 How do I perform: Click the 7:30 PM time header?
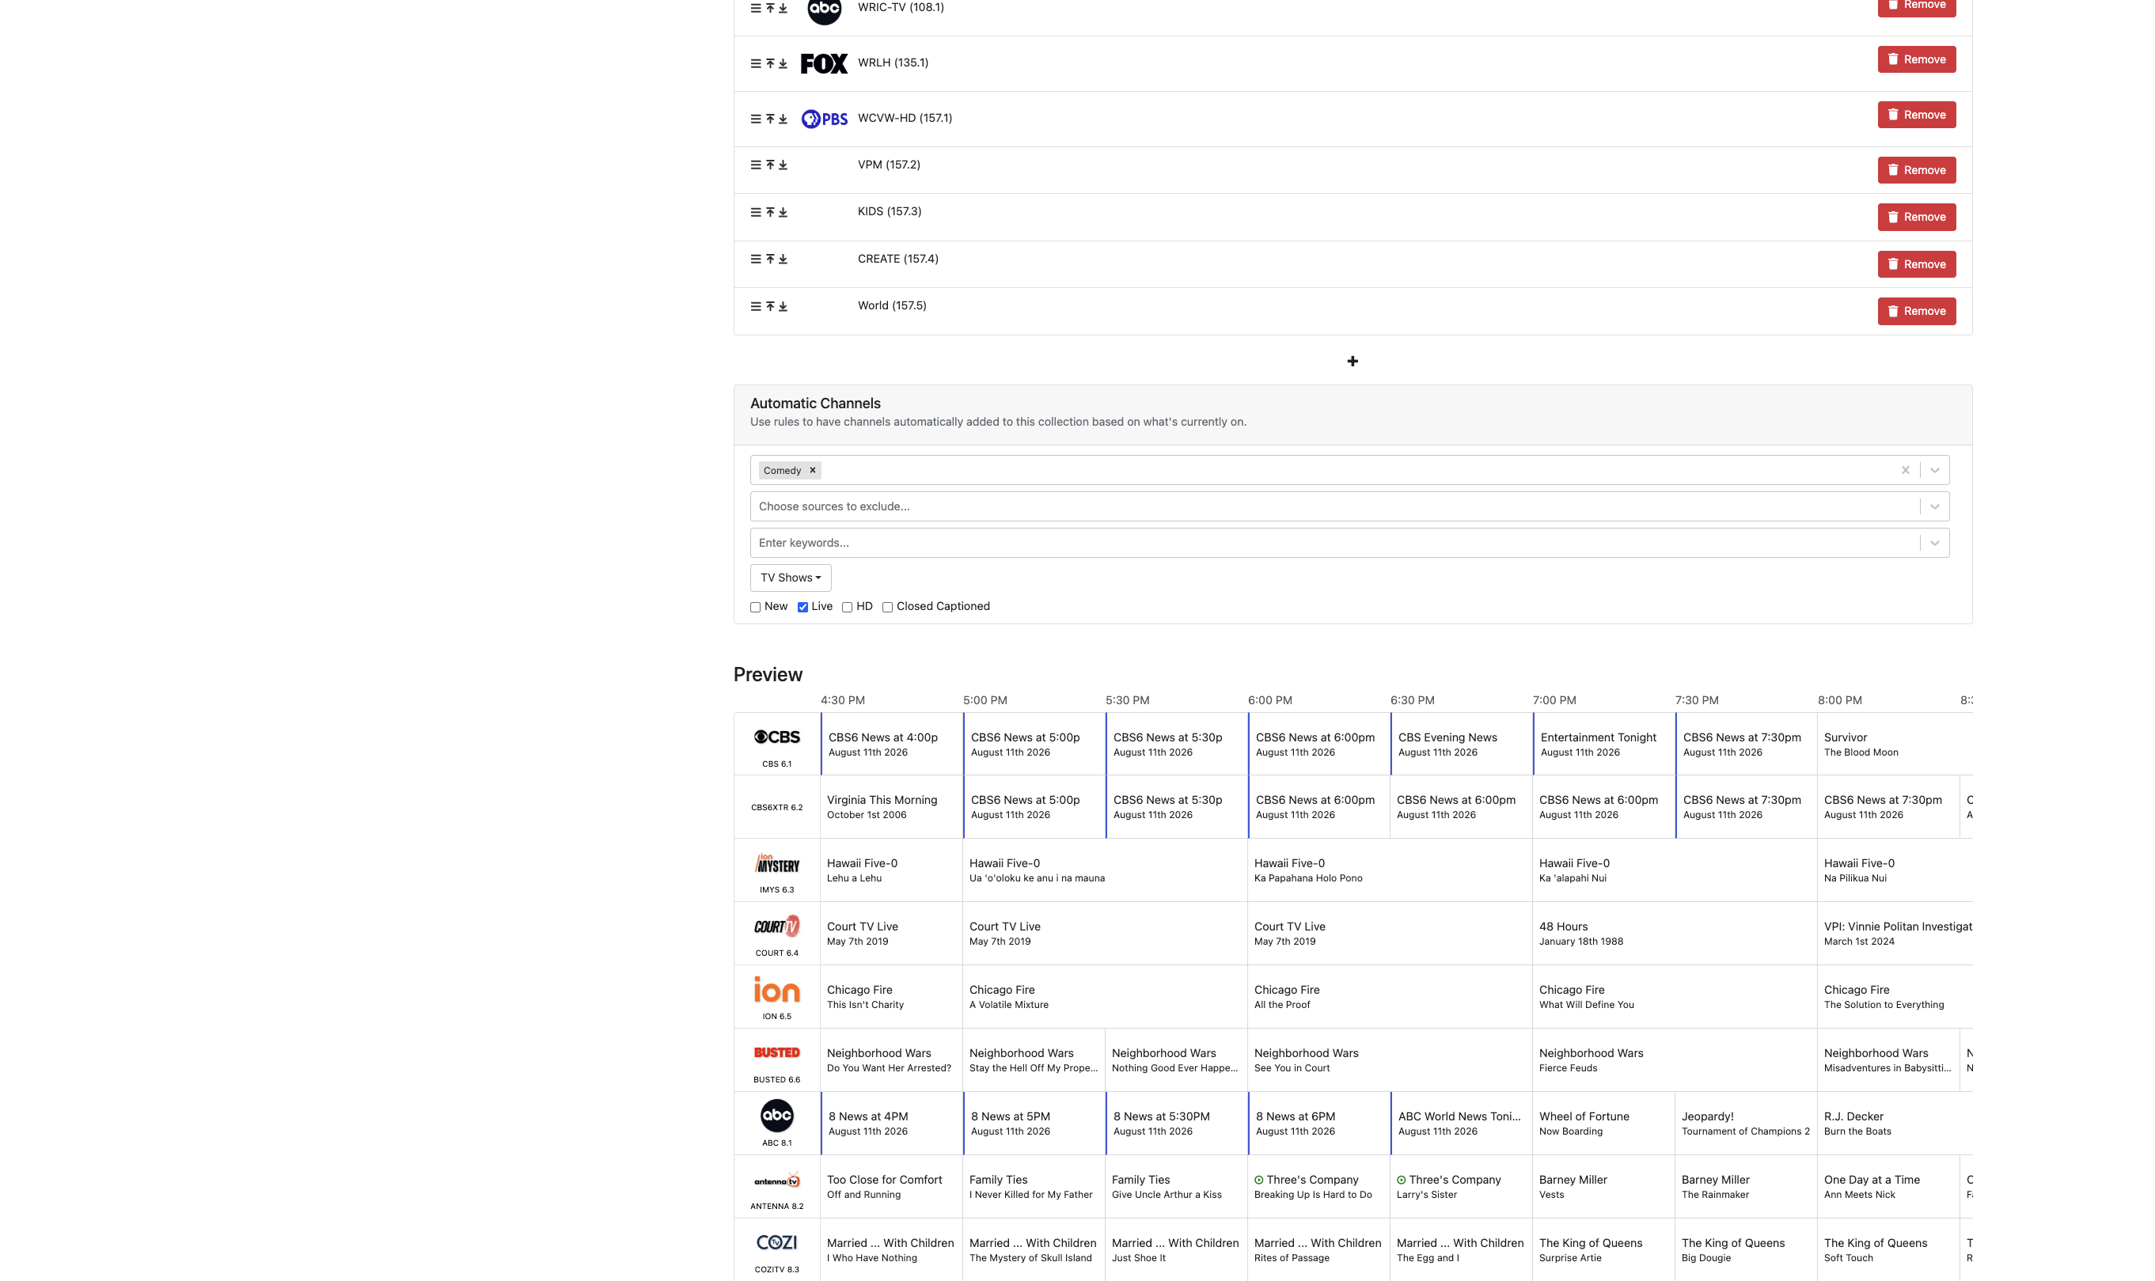(x=1696, y=700)
